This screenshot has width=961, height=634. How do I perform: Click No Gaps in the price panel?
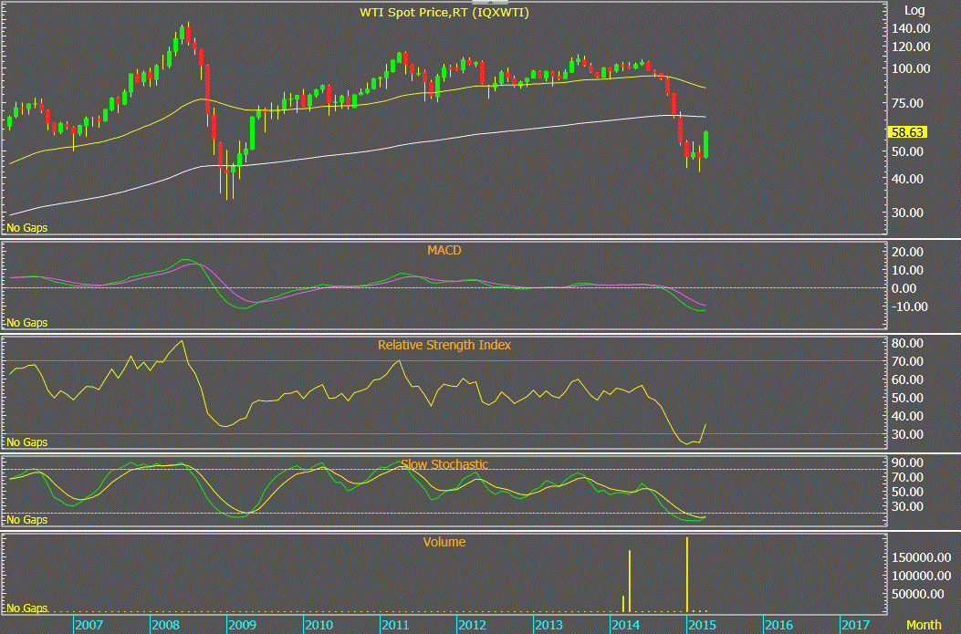pos(27,227)
